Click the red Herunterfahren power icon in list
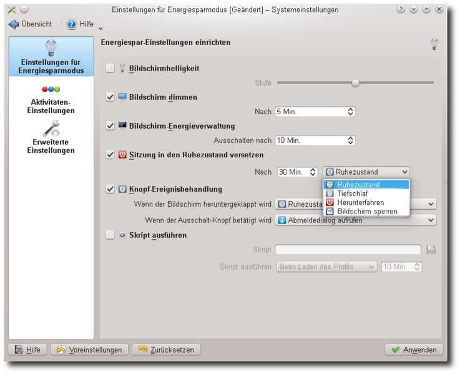The height and width of the screenshot is (374, 460). (330, 202)
